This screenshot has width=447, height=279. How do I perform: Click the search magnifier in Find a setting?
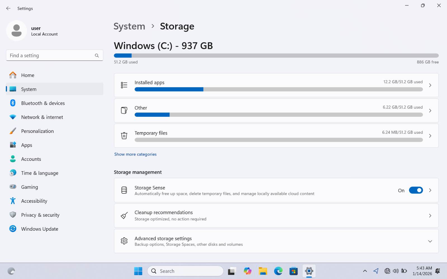pos(97,56)
